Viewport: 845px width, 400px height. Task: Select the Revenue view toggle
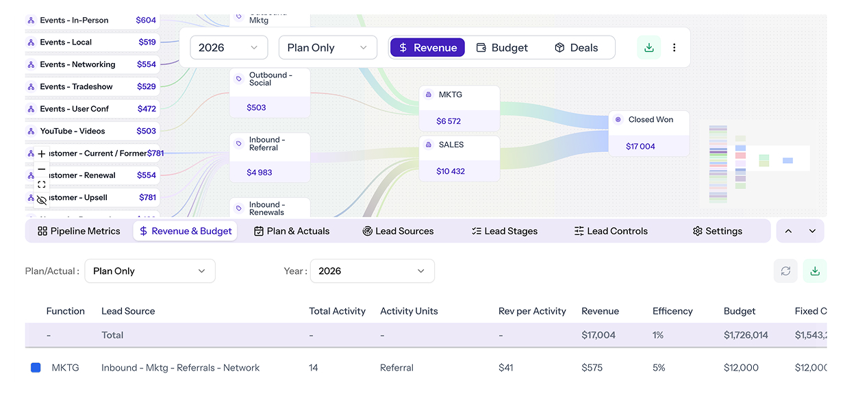click(x=427, y=48)
